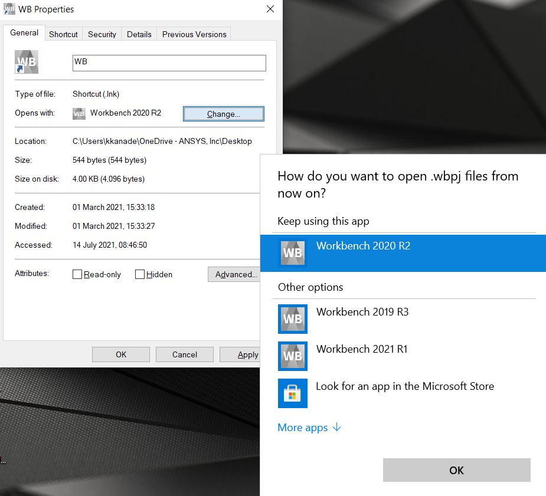
Task: Click the Workbench 2019 R3 app icon
Action: [x=293, y=319]
